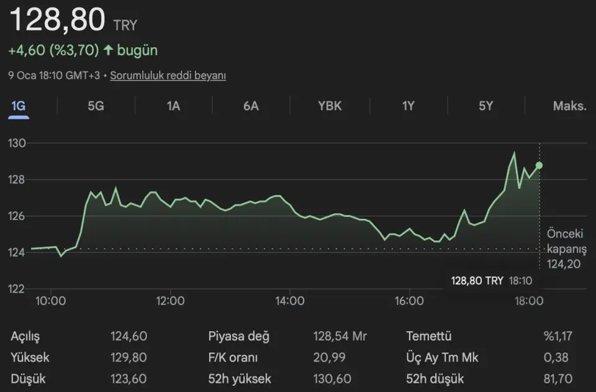Click the large 128,80 price heading
Screen dimensions: 596x392
(x=57, y=21)
